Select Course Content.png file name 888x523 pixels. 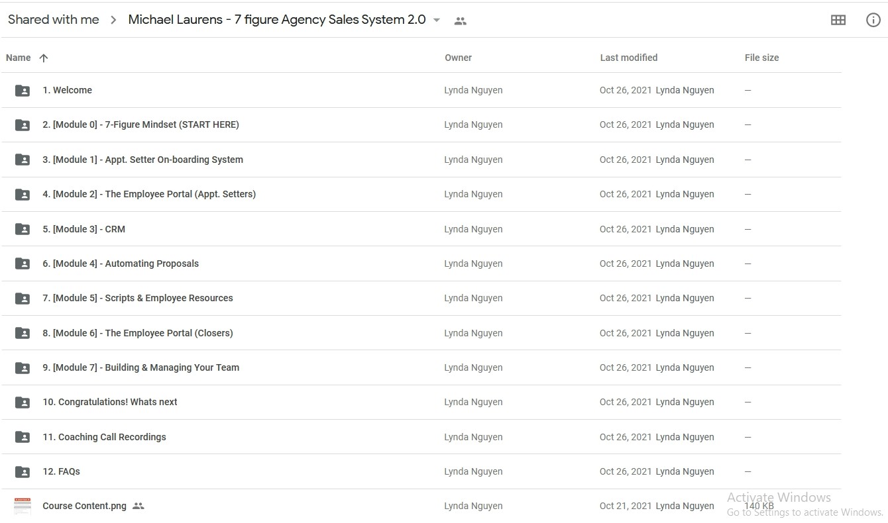(x=84, y=506)
